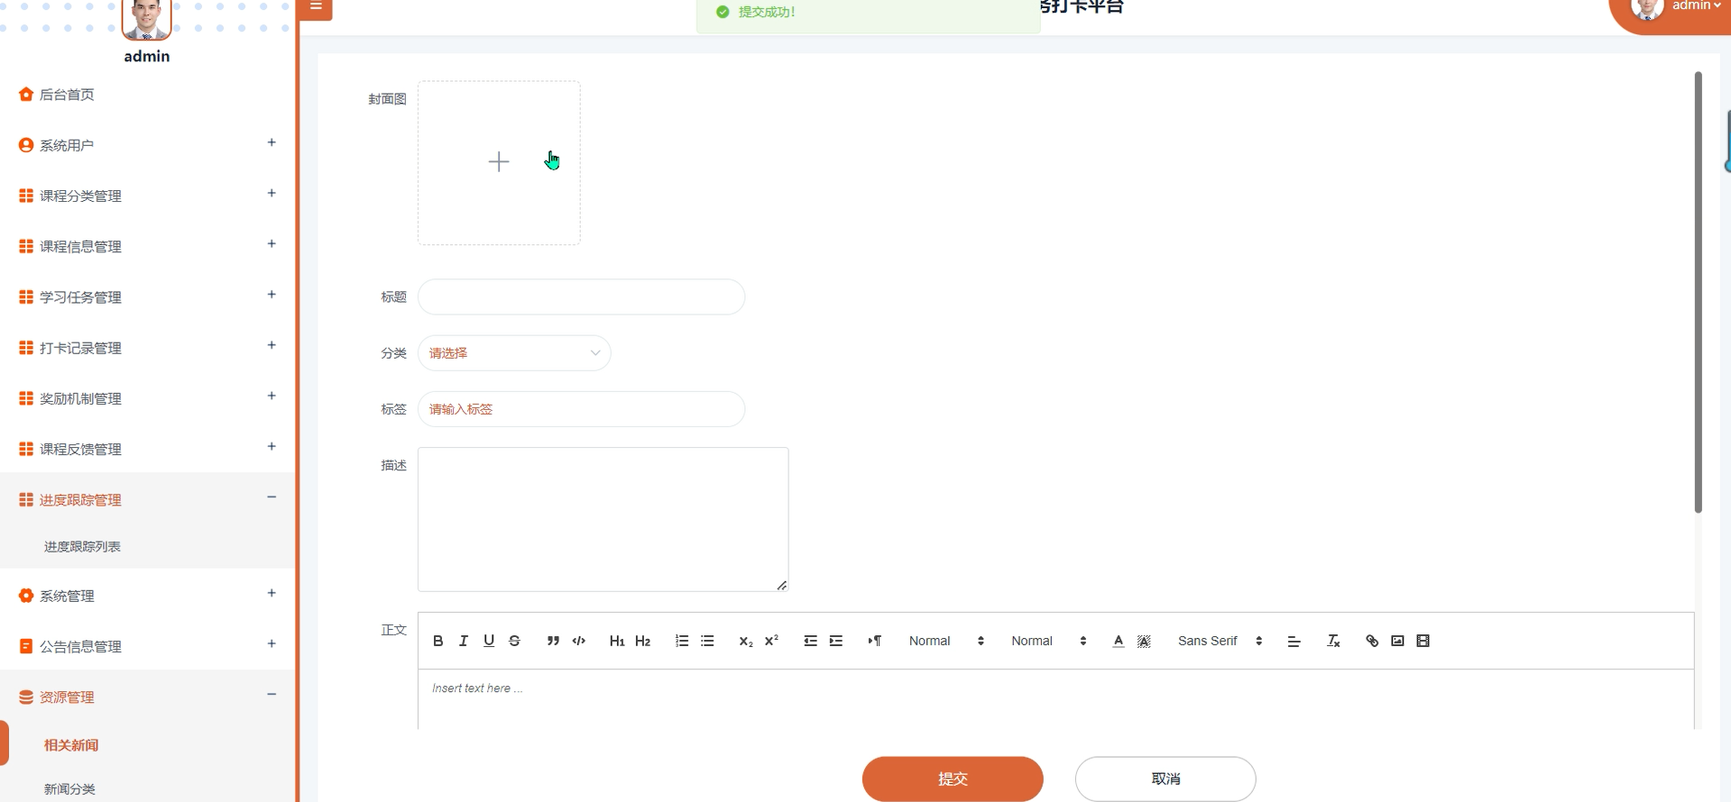1731x802 pixels.
Task: Clear the text formatting
Action: pyautogui.click(x=1333, y=641)
